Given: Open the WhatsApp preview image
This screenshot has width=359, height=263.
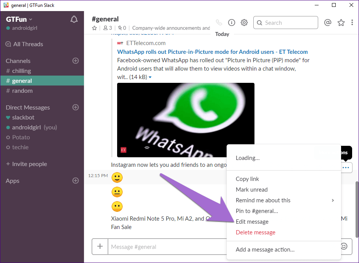Looking at the screenshot, I should pyautogui.click(x=186, y=120).
